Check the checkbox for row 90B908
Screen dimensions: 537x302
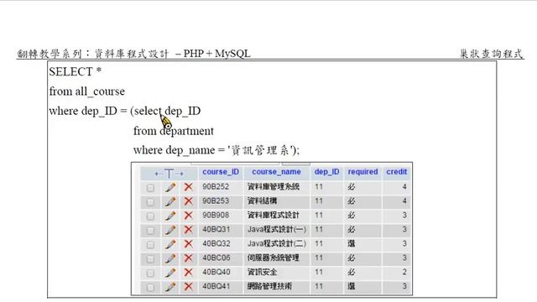tap(150, 216)
